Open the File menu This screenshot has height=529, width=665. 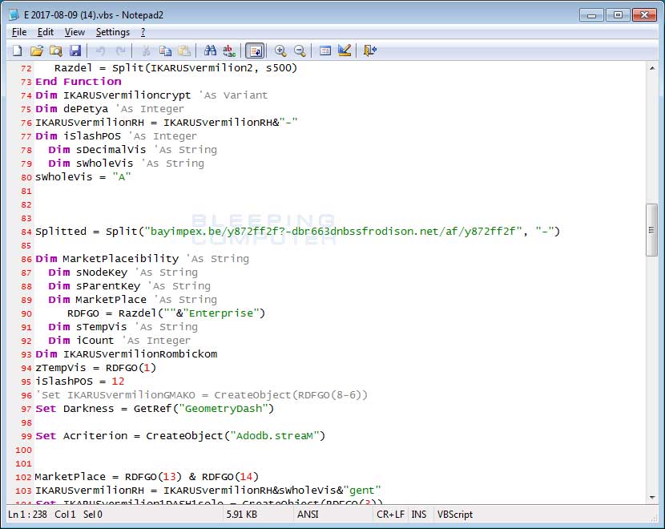[x=19, y=32]
